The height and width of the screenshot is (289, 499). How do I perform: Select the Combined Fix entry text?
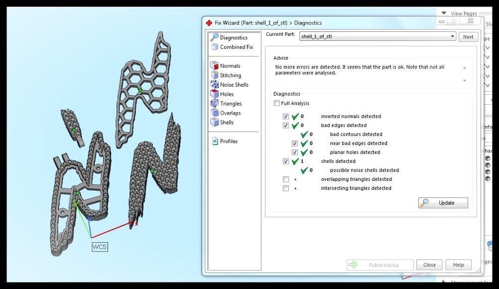click(x=237, y=47)
